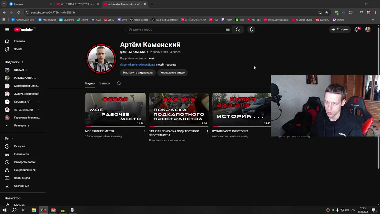This screenshot has width=380, height=214.
Task: Expand channel description with ...ещё
Action: coord(151,58)
